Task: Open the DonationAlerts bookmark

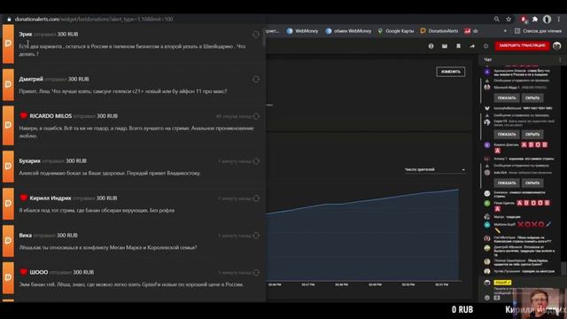Action: coord(439,31)
